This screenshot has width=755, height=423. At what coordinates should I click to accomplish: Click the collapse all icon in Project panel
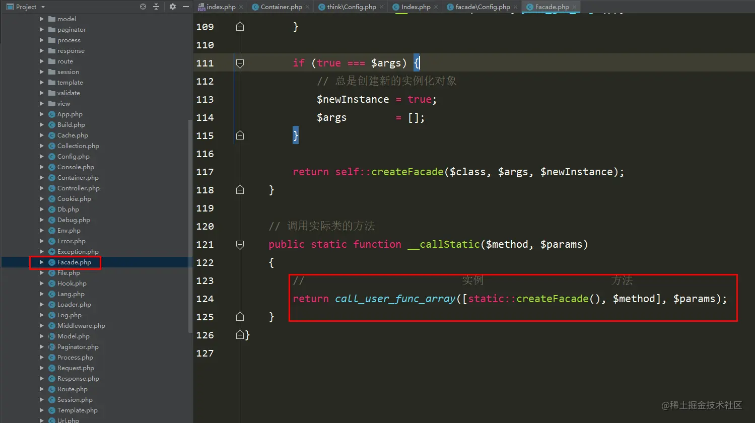(x=156, y=7)
